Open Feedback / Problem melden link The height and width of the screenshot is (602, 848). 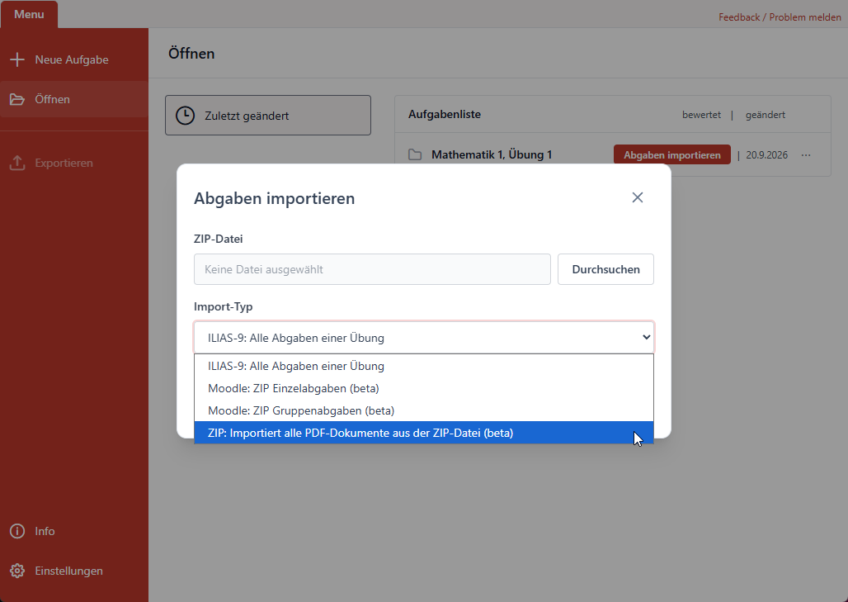click(780, 17)
